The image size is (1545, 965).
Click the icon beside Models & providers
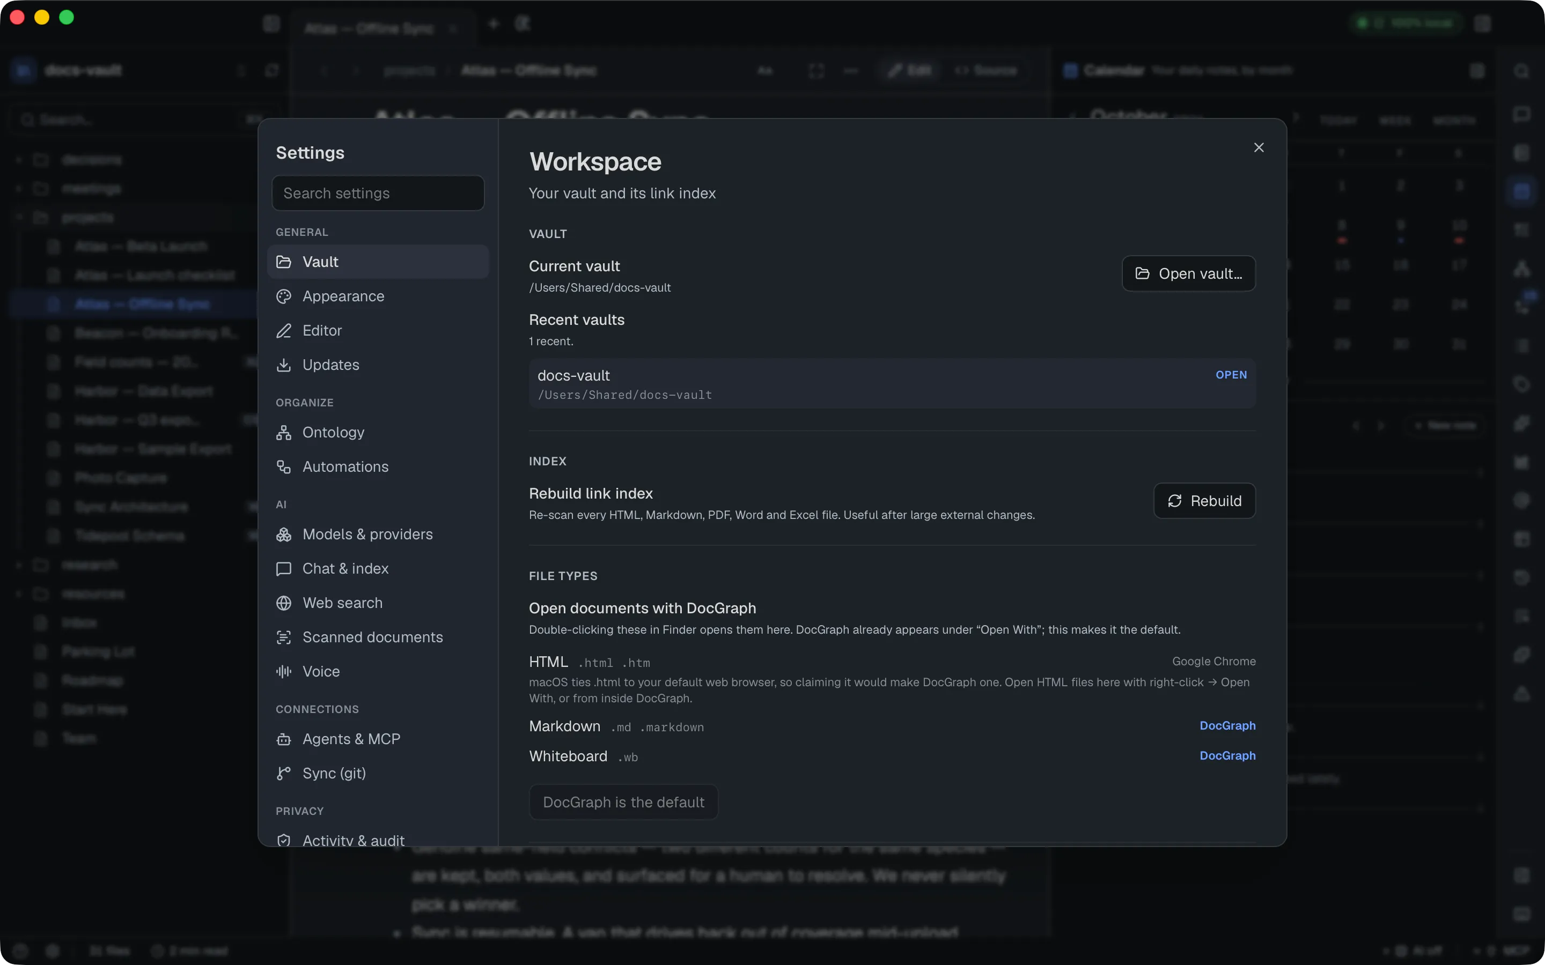[x=284, y=535]
